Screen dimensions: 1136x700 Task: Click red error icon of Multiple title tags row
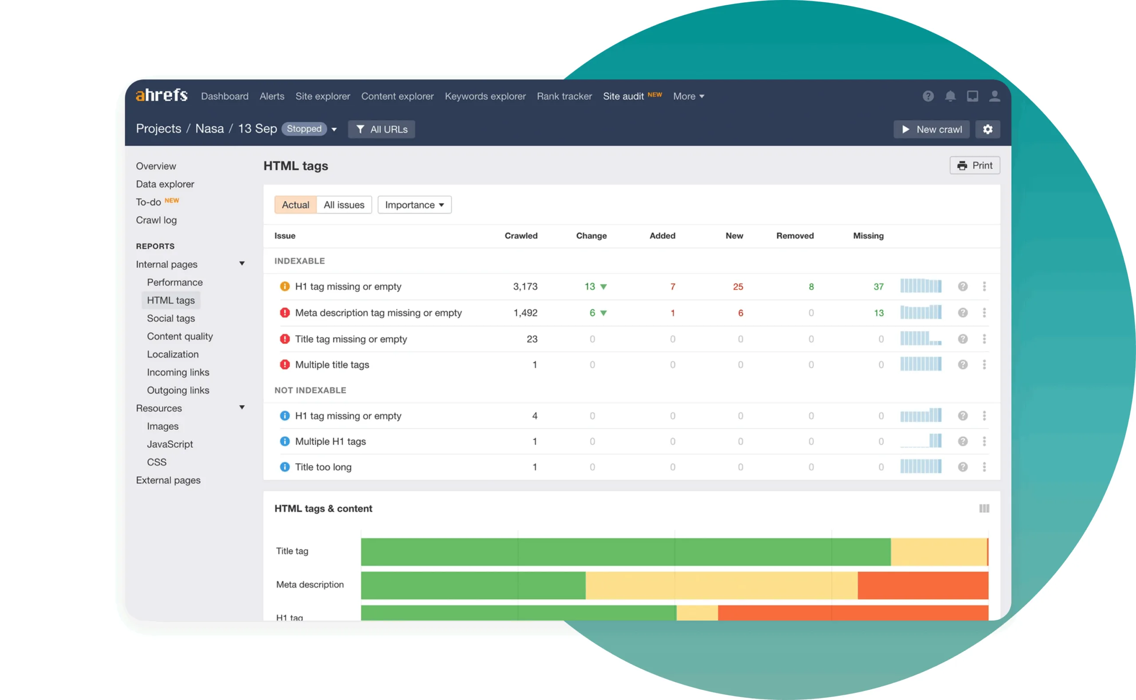[x=285, y=365]
